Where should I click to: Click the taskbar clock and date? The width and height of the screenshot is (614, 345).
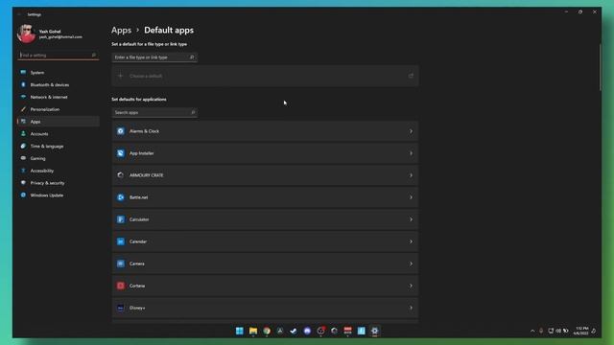pyautogui.click(x=581, y=331)
